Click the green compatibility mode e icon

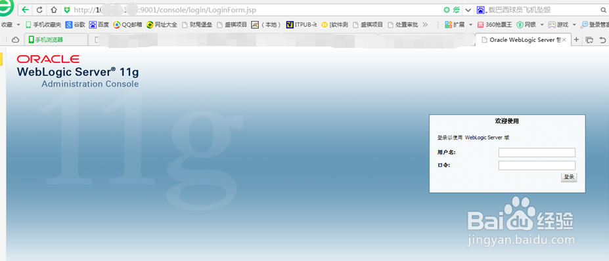[x=457, y=10]
